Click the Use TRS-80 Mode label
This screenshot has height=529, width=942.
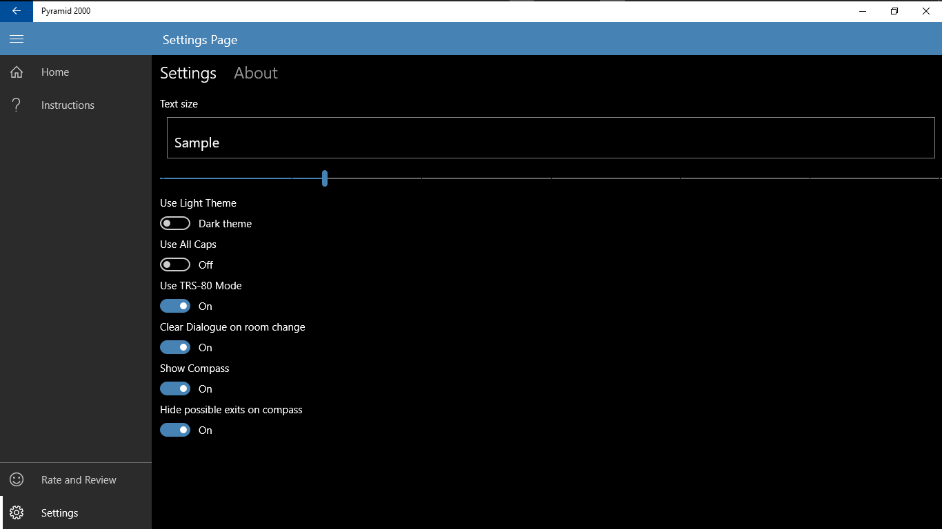(201, 286)
